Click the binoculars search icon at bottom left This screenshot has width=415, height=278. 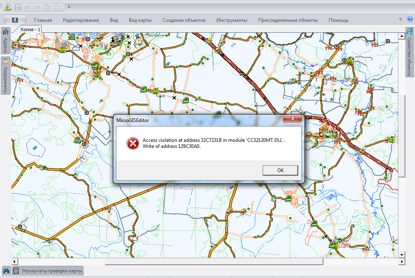pyautogui.click(x=6, y=271)
